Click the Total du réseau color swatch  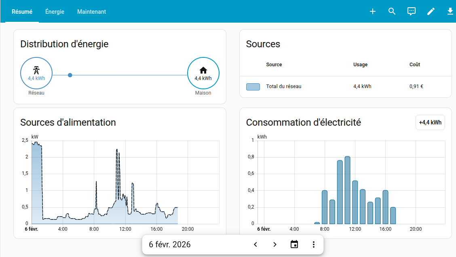253,87
